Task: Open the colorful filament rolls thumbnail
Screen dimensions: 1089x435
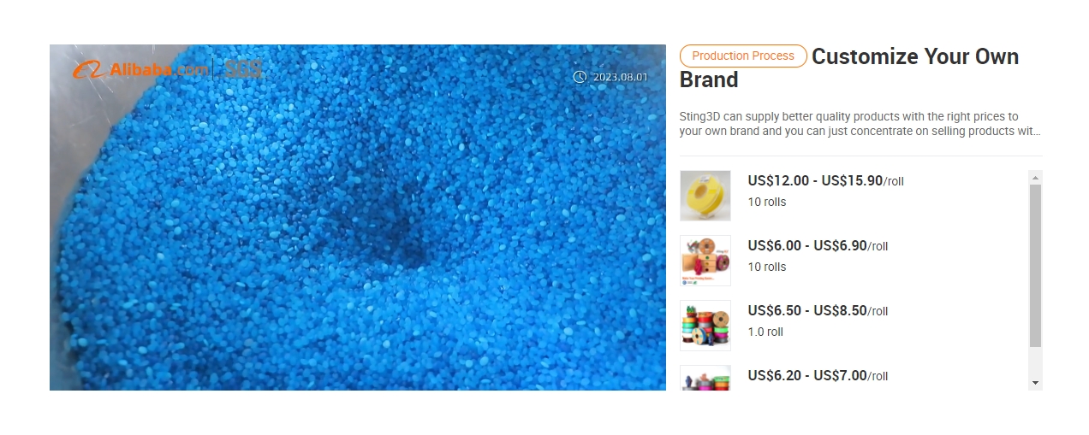Action: click(705, 326)
